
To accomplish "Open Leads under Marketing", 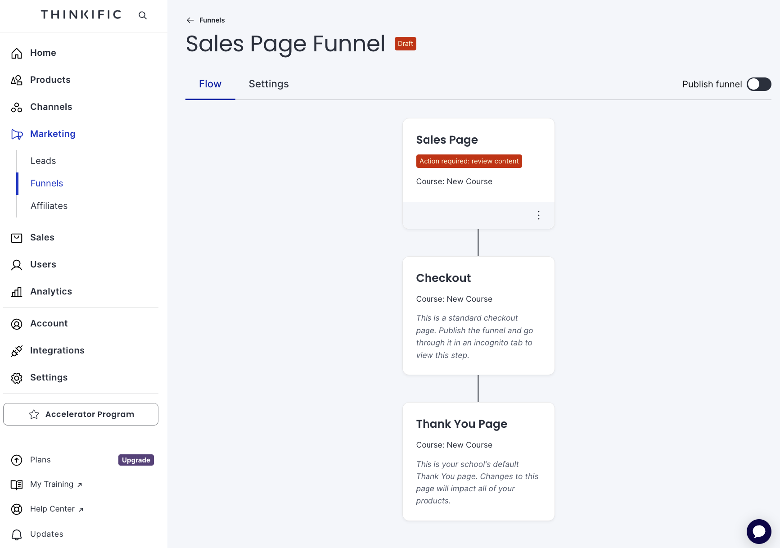I will [x=43, y=161].
